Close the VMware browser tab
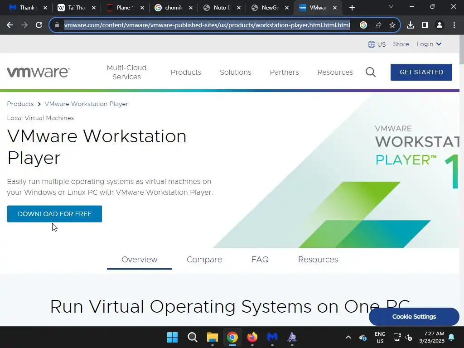This screenshot has height=348, width=464. click(x=335, y=8)
